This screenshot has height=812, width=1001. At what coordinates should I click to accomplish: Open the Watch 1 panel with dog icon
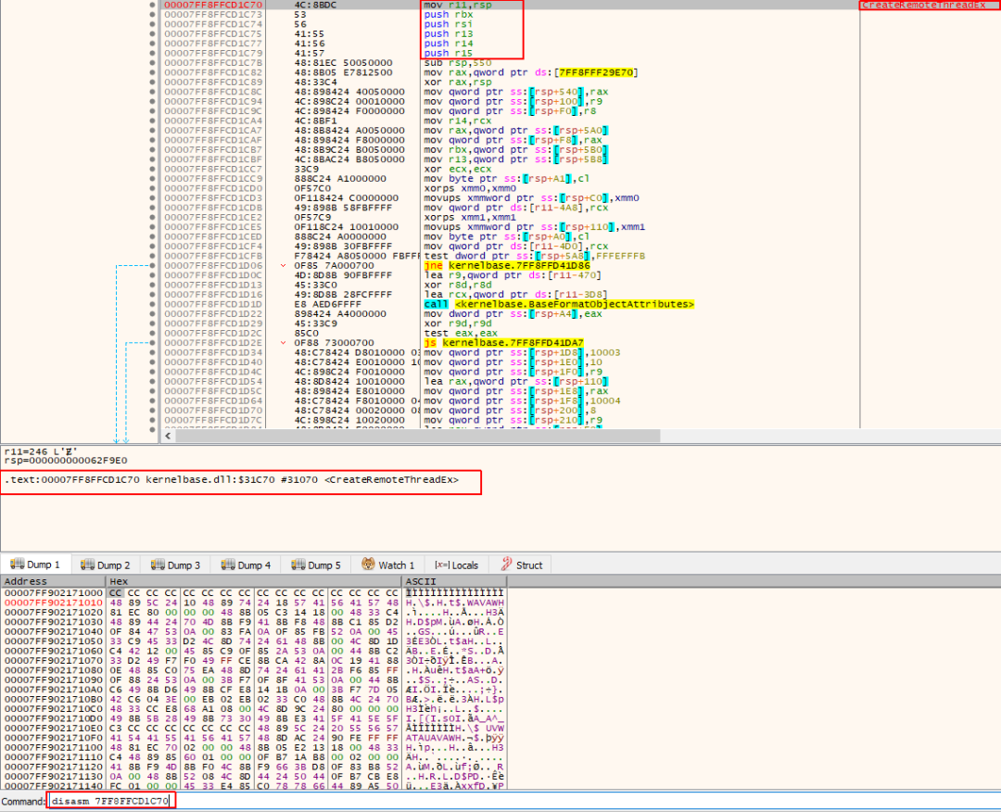369,565
